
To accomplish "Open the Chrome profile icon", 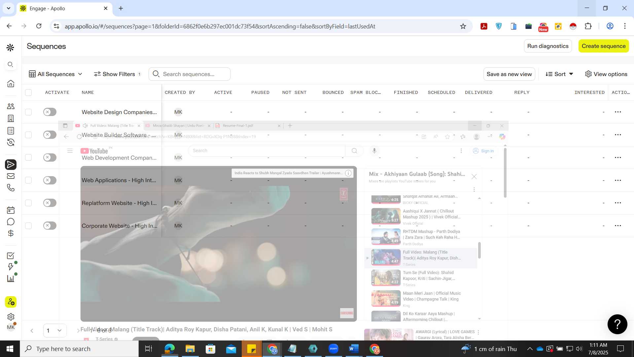I will (x=610, y=26).
